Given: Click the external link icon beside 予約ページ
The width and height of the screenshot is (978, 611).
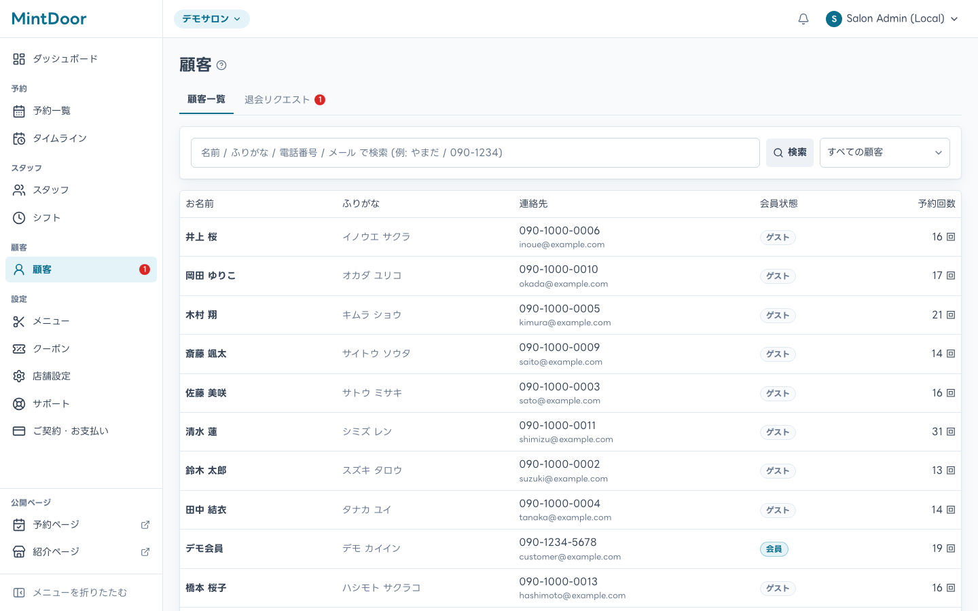Looking at the screenshot, I should pyautogui.click(x=145, y=525).
